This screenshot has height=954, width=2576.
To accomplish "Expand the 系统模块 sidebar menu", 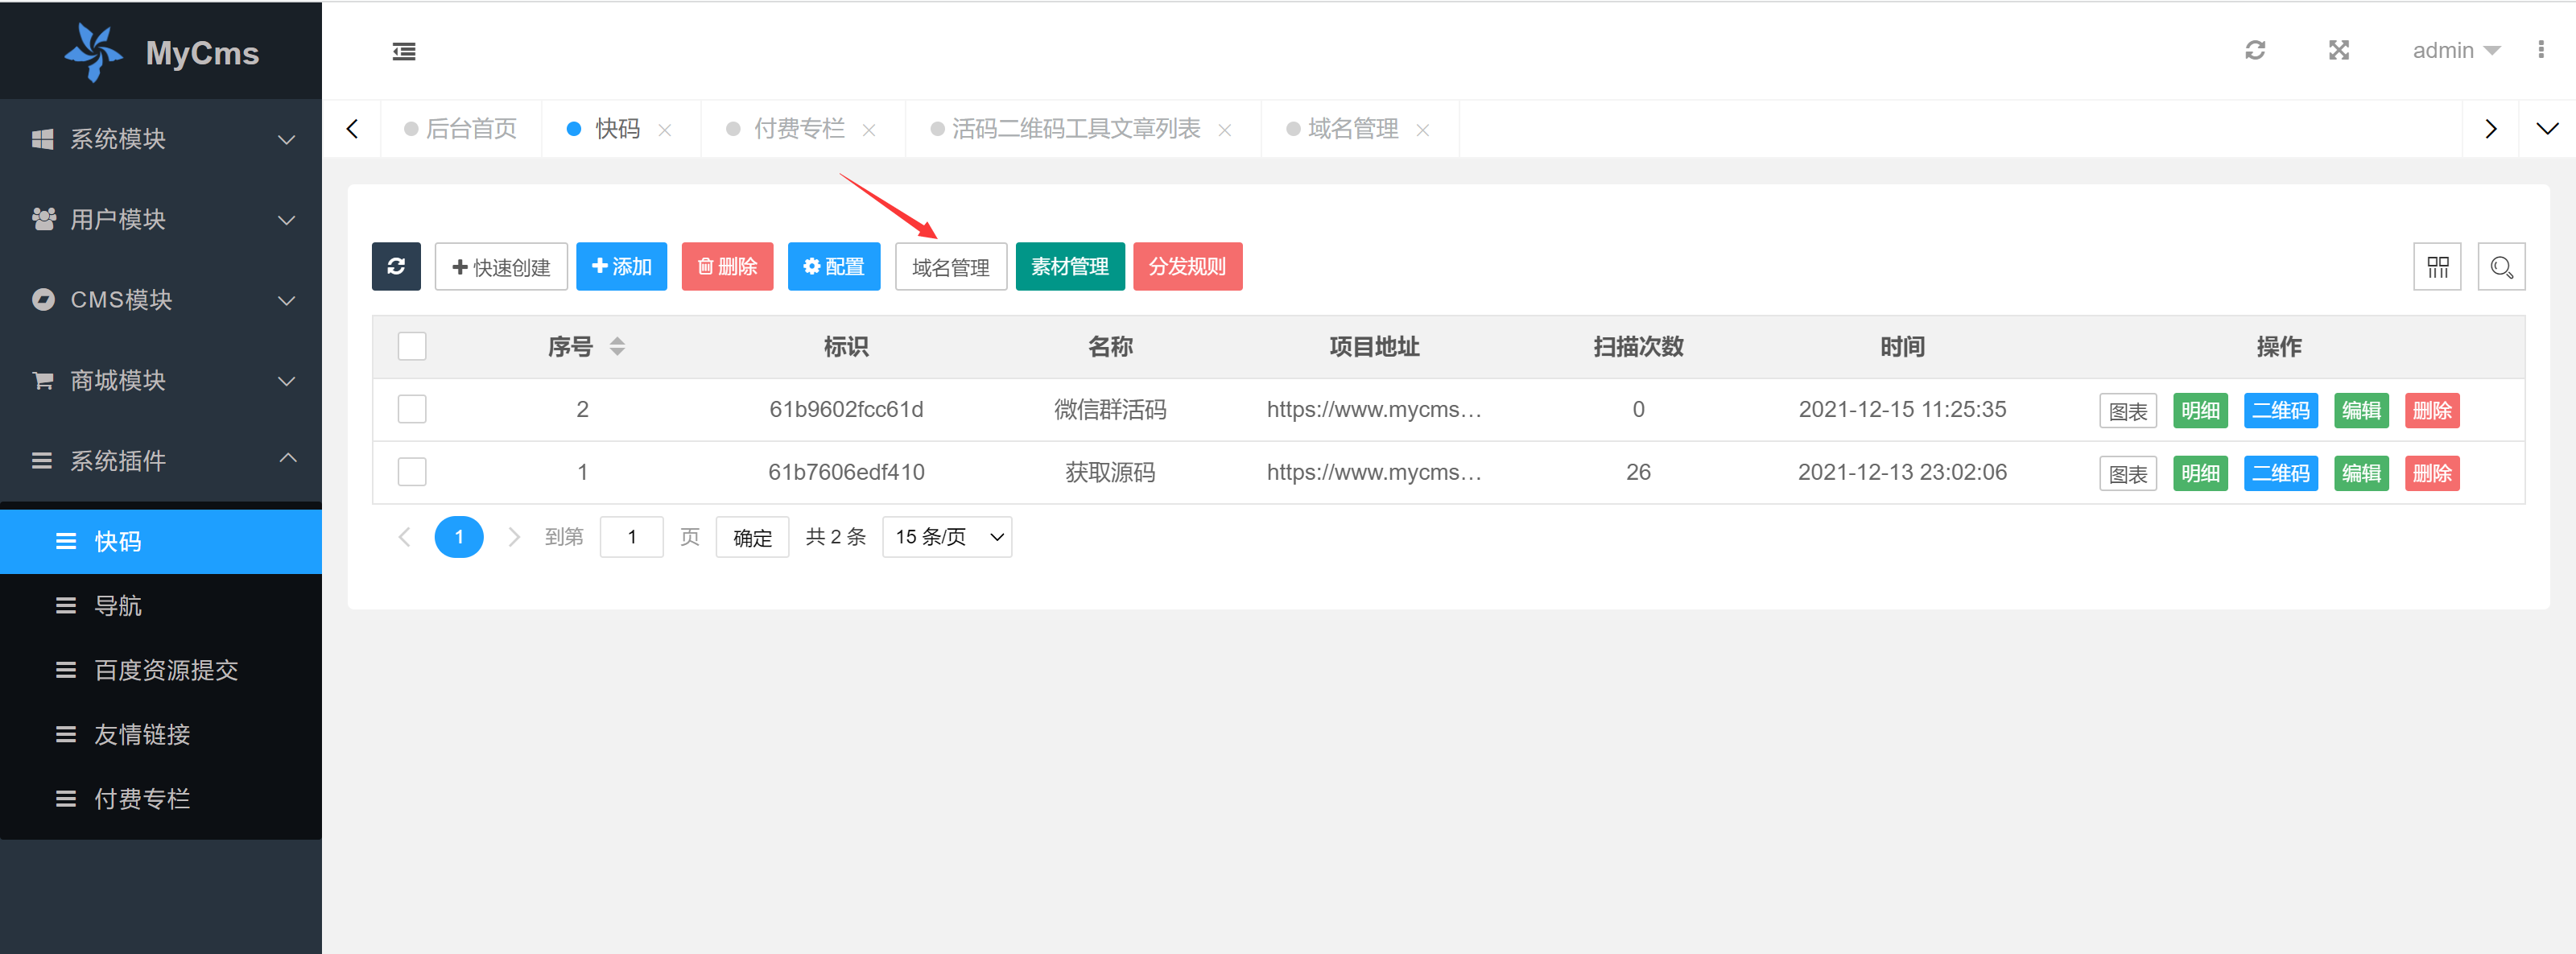I will pyautogui.click(x=161, y=139).
